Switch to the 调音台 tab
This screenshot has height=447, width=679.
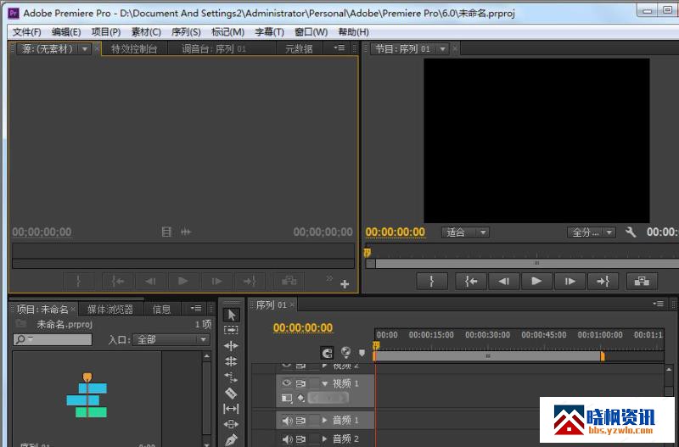pos(214,49)
